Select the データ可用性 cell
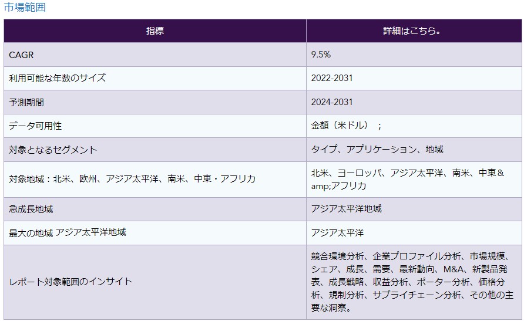 [x=155, y=126]
